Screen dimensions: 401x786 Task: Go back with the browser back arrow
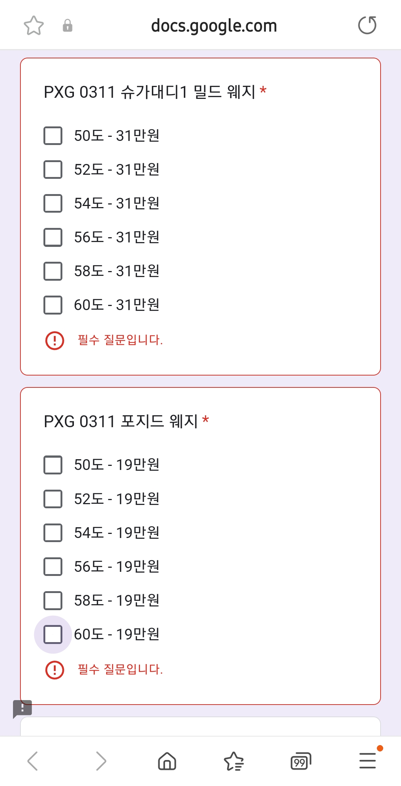33,761
